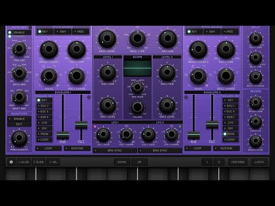
Task: Enable the Note Gen Enable switch
Action: coord(19,33)
